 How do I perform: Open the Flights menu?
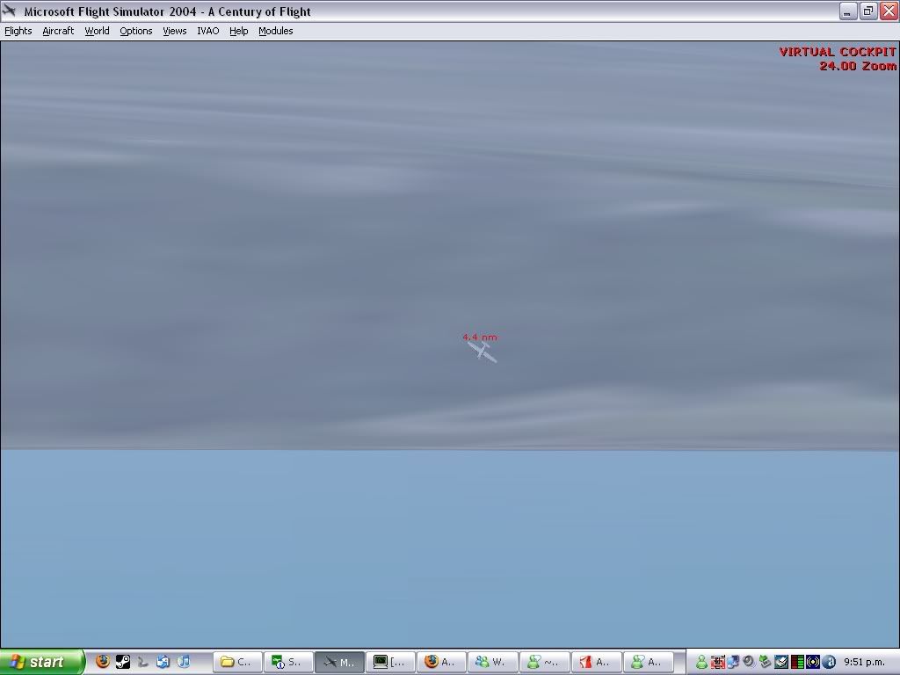tap(18, 31)
